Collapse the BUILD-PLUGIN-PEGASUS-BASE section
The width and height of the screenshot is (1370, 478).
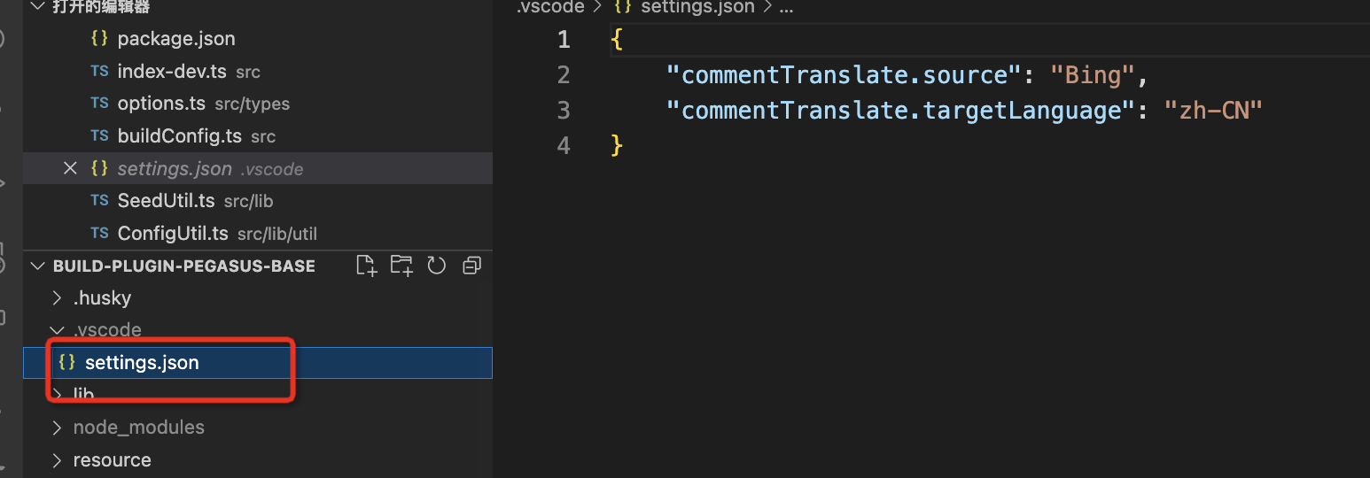coord(37,266)
